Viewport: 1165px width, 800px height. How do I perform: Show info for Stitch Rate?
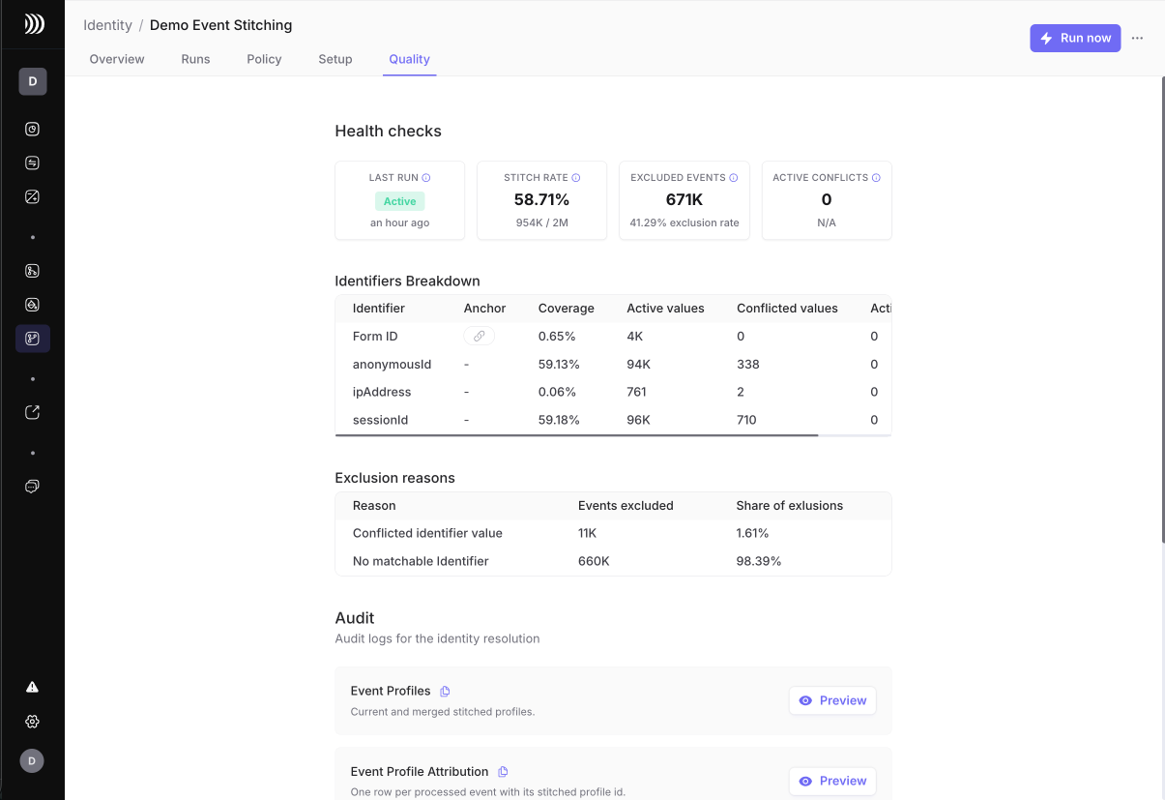(x=576, y=178)
